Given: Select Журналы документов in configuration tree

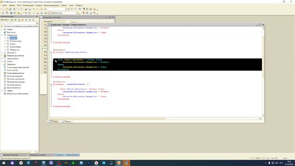Looking at the screenshot, I should point(15,56).
